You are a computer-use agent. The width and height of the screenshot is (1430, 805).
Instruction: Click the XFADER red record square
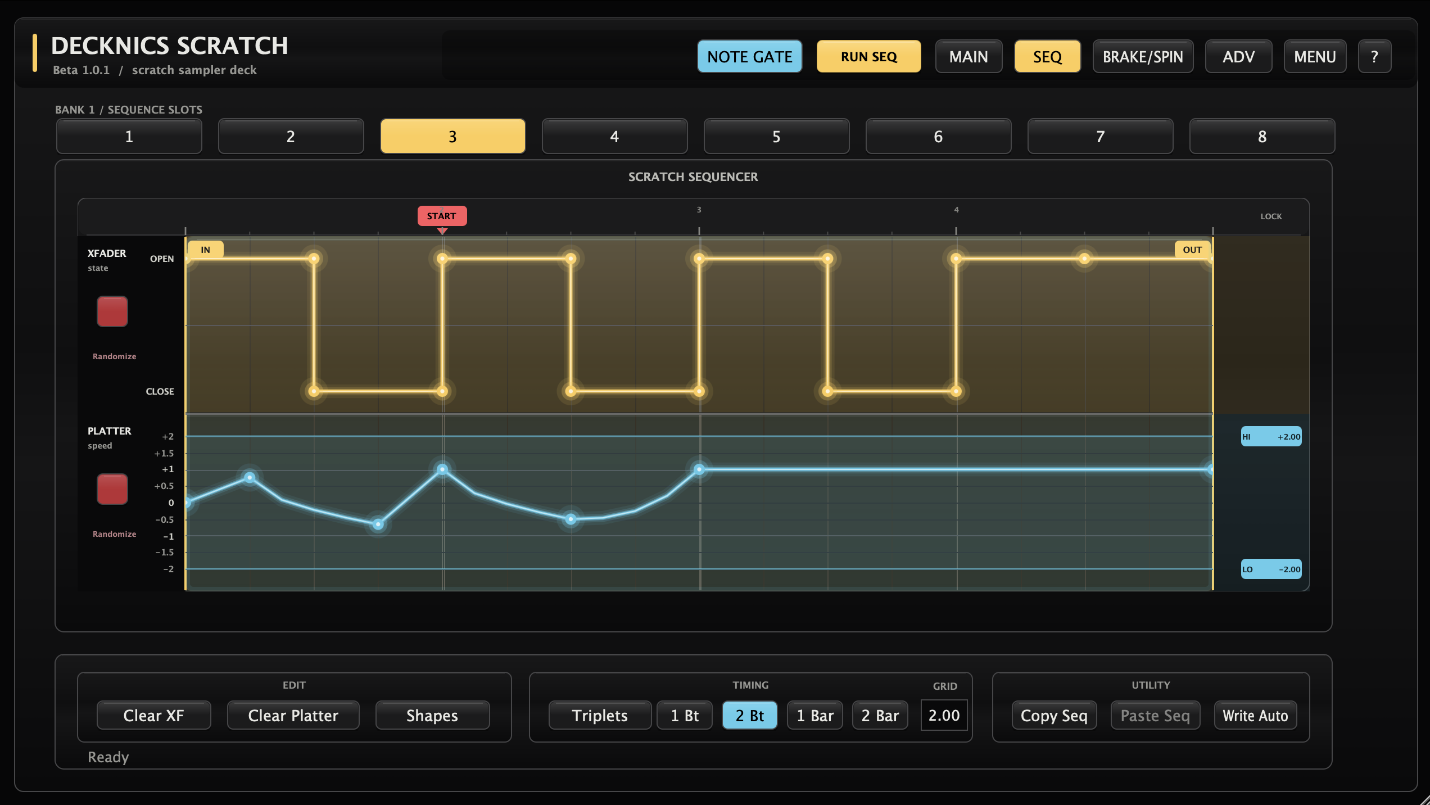click(112, 311)
